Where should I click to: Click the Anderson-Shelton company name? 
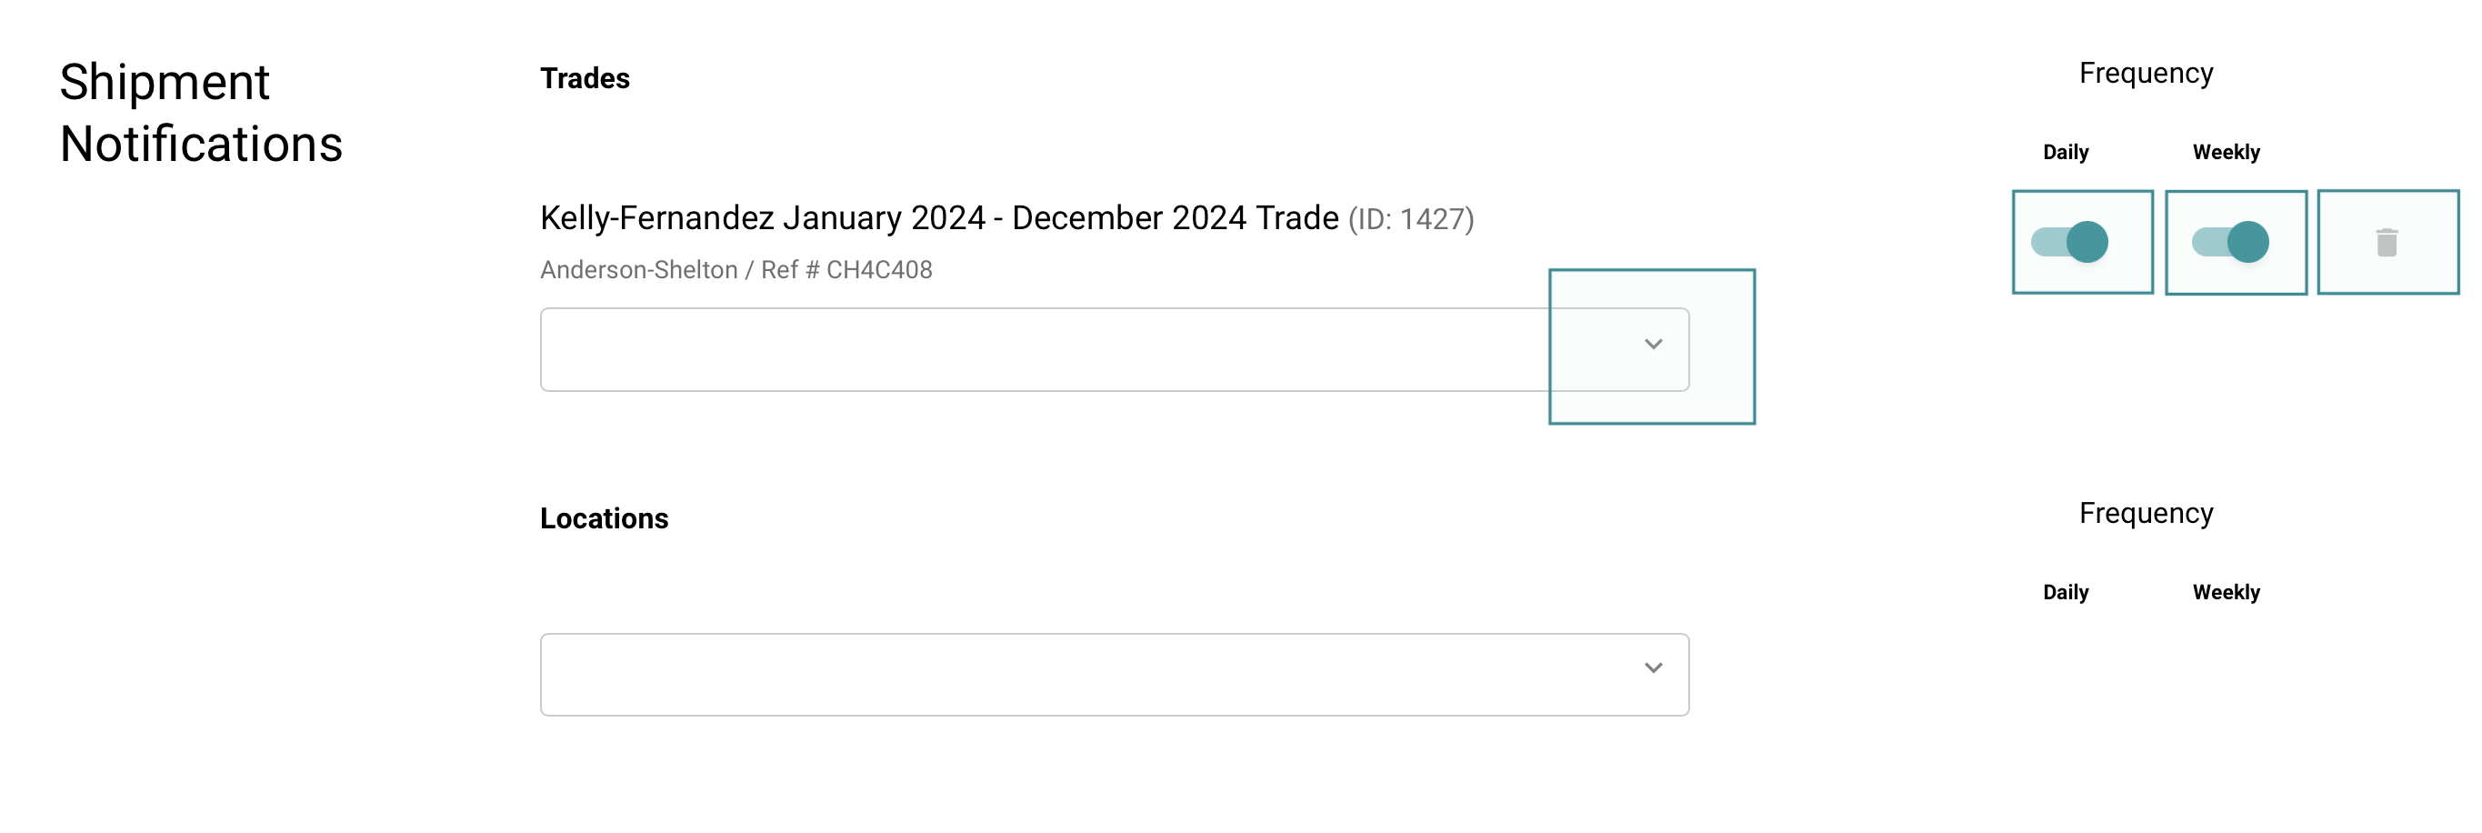click(x=638, y=270)
